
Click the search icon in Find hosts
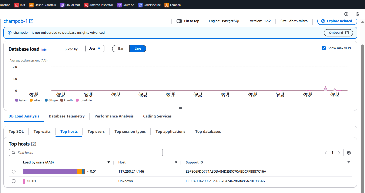[x=13, y=153]
